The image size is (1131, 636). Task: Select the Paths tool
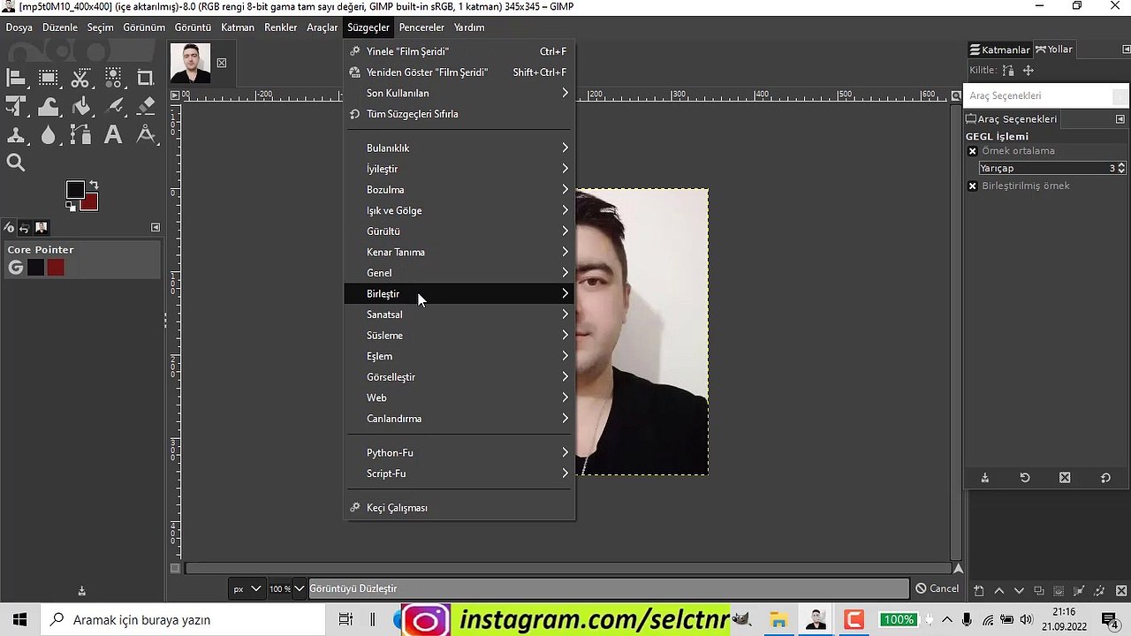[x=80, y=135]
